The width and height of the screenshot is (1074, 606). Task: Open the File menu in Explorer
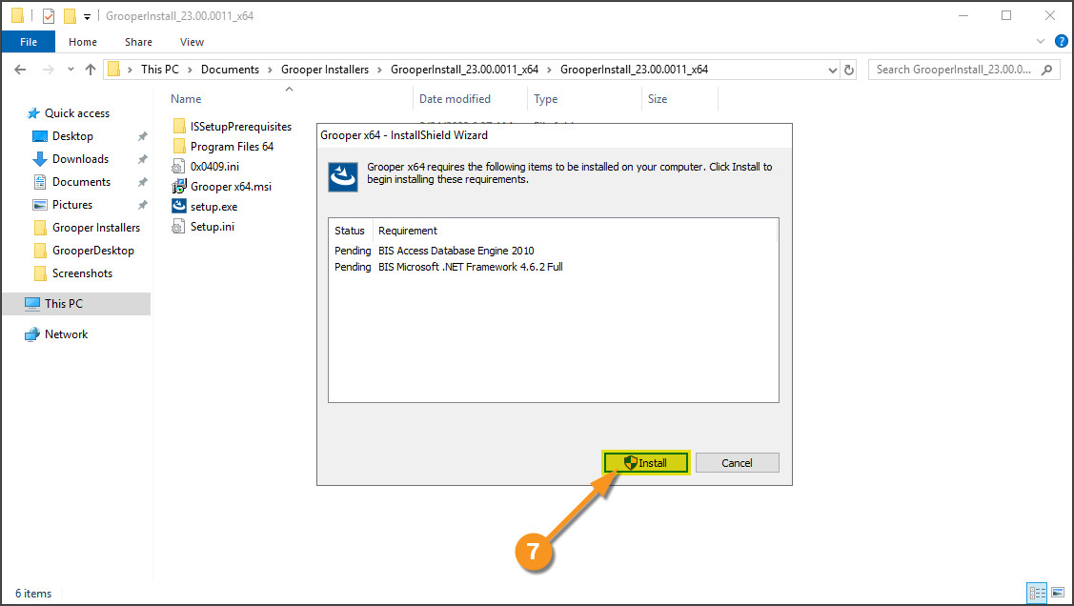click(x=29, y=42)
